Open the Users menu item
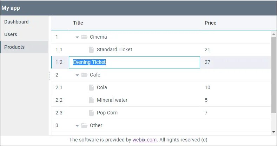This screenshot has height=146, width=277. tap(24, 34)
